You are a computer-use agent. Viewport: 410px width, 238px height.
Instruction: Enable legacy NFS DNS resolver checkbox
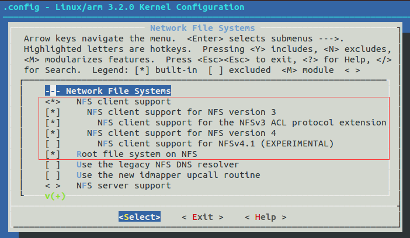(53, 165)
